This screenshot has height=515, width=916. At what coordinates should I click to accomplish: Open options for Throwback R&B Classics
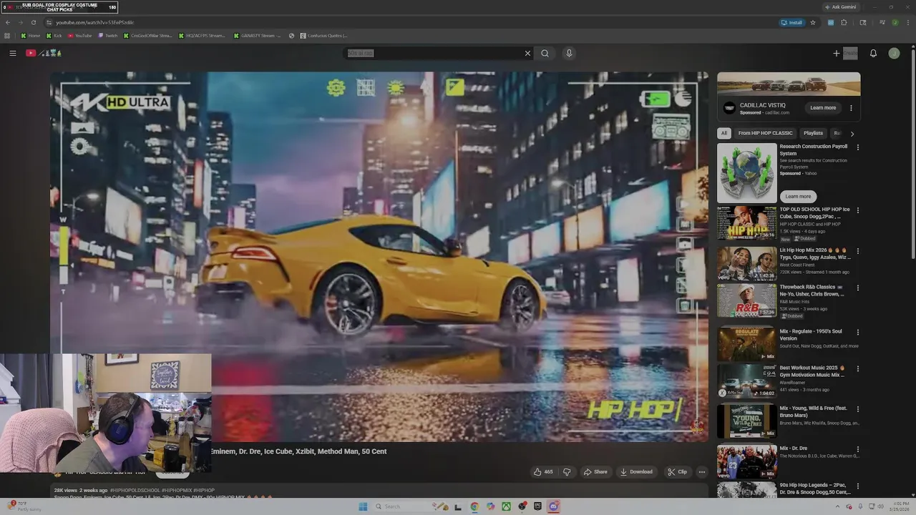[x=857, y=288]
